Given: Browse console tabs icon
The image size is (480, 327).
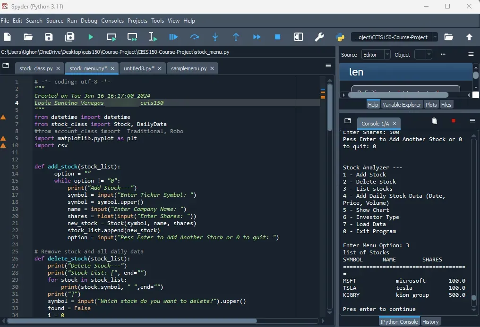Looking at the screenshot, I should (x=347, y=121).
